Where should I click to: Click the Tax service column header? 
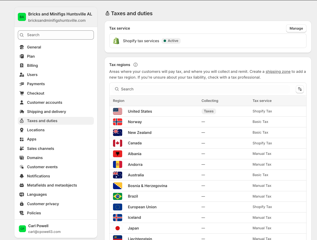coord(262,101)
